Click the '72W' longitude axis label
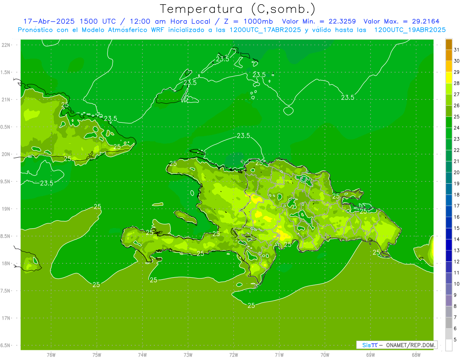This screenshot has height=360, width=467. pos(234,355)
